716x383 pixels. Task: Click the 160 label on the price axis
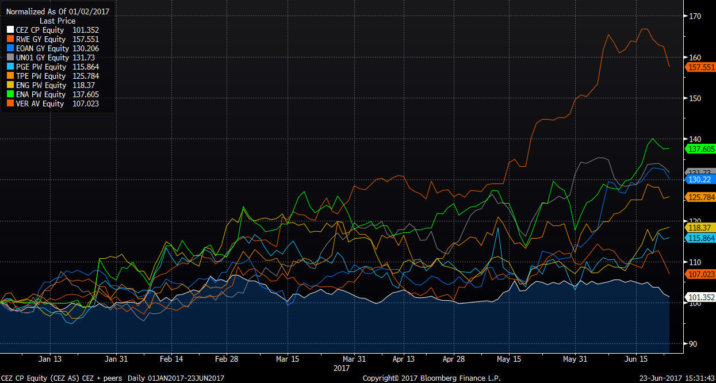click(695, 57)
